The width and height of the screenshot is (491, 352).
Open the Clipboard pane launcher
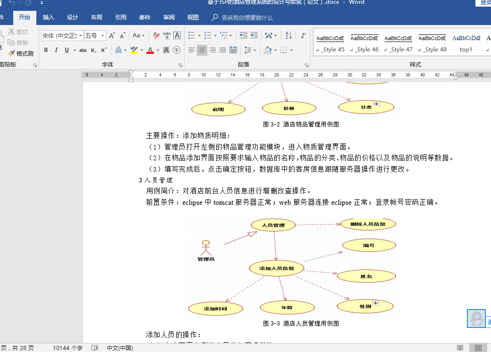(x=35, y=66)
